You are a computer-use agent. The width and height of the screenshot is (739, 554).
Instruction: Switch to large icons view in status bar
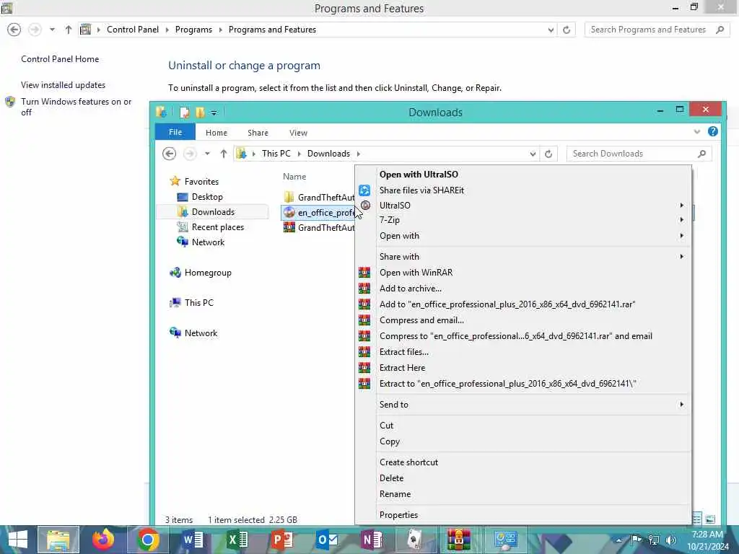point(710,519)
